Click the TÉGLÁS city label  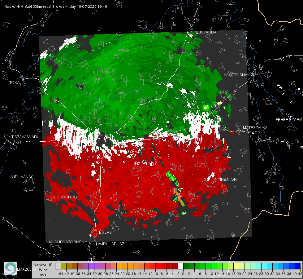(104, 232)
